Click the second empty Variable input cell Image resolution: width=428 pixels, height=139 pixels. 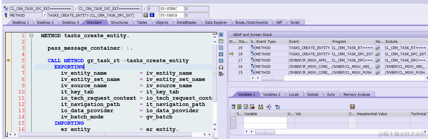[265, 126]
